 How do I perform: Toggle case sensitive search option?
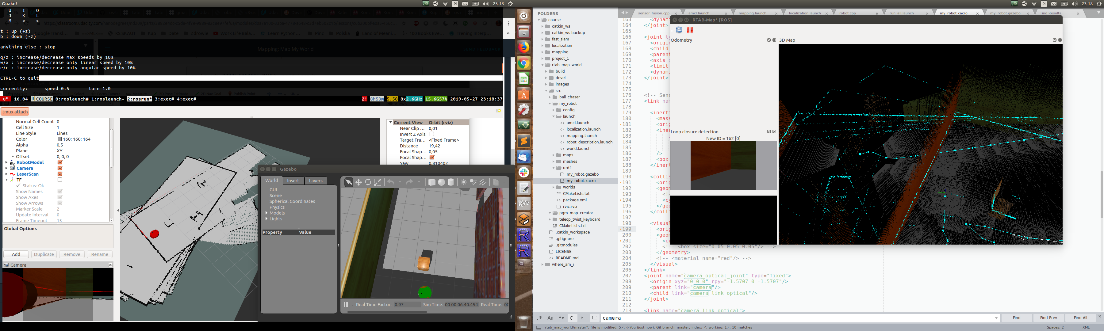point(550,318)
